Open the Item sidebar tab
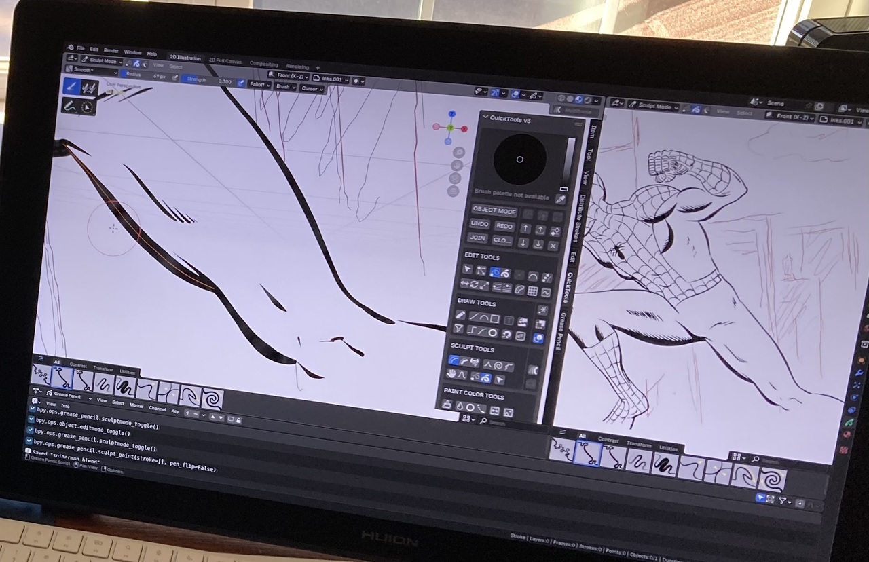Screen dimensions: 869x562 (x=592, y=131)
